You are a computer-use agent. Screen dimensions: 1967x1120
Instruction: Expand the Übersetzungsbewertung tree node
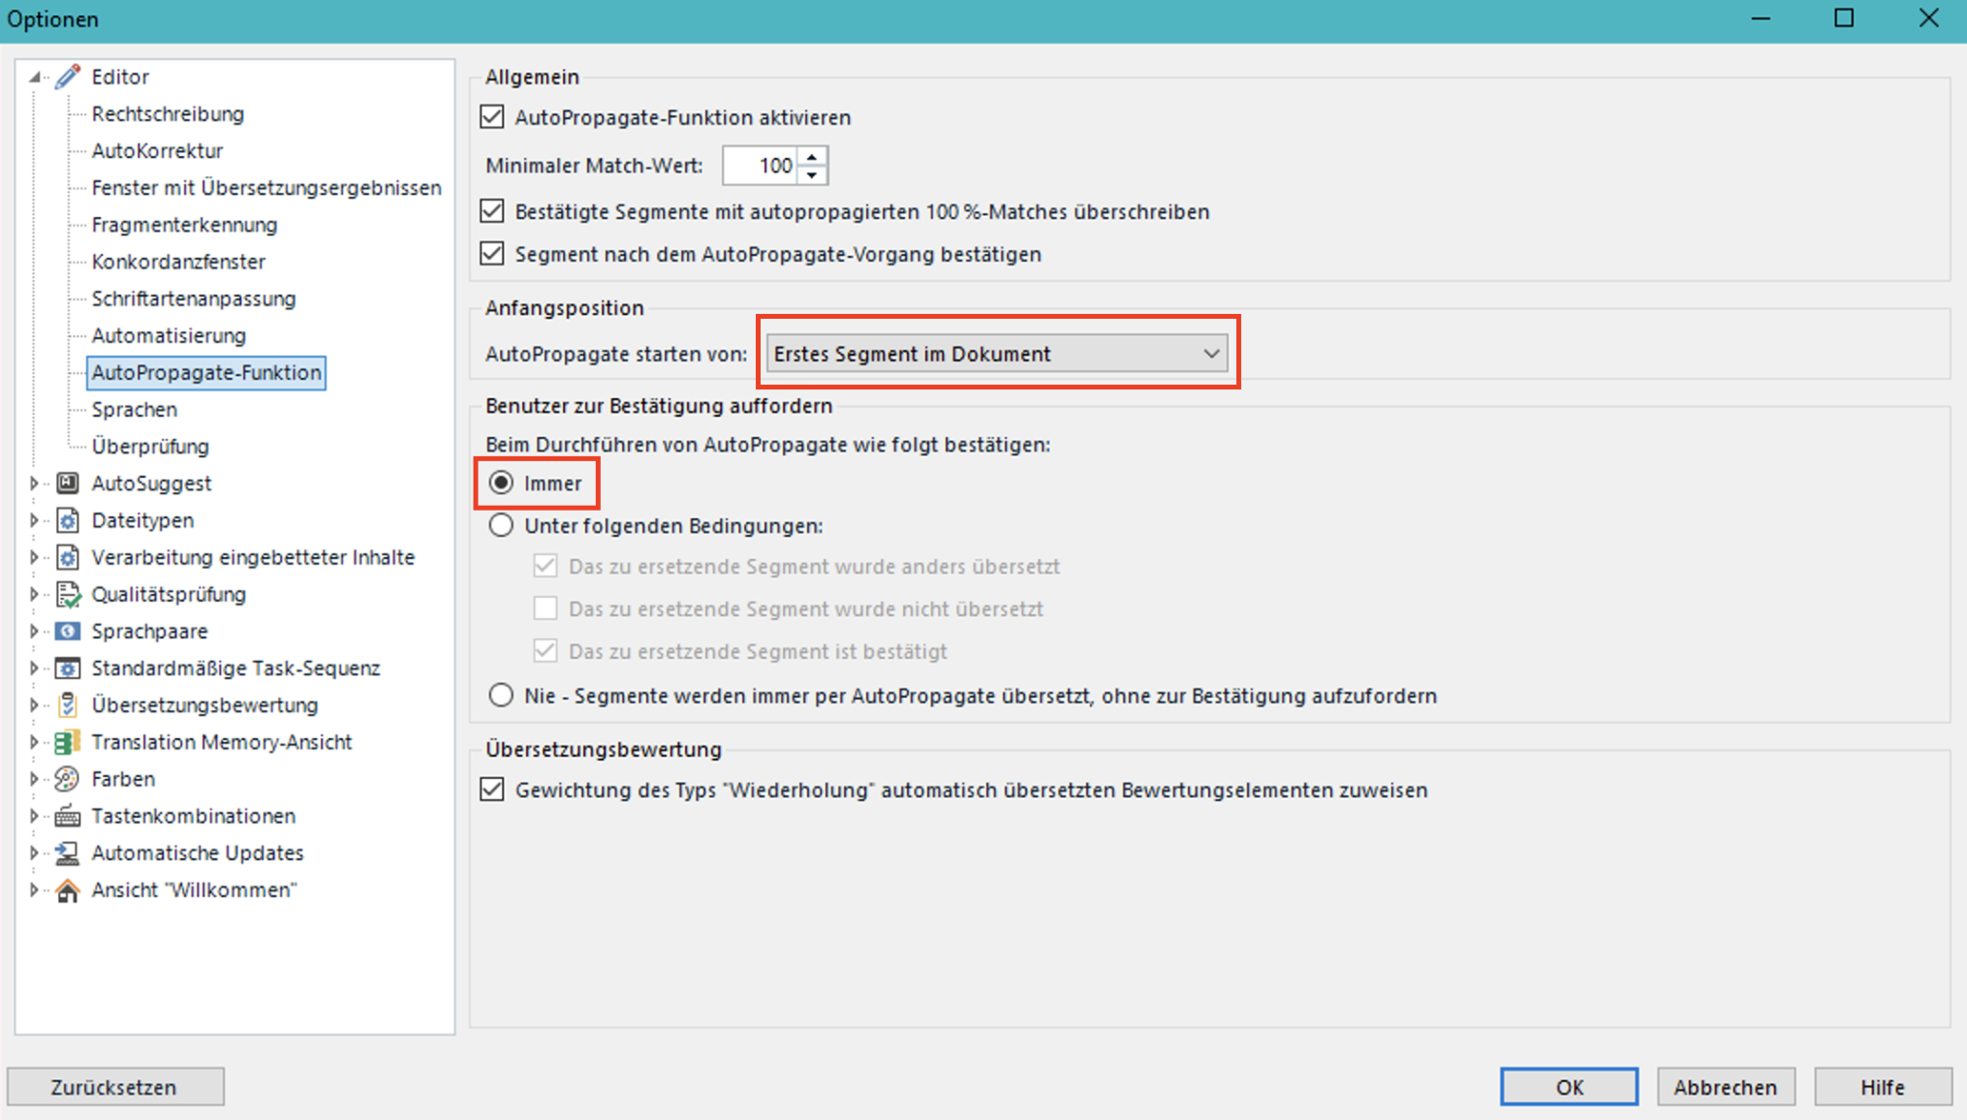[x=34, y=705]
